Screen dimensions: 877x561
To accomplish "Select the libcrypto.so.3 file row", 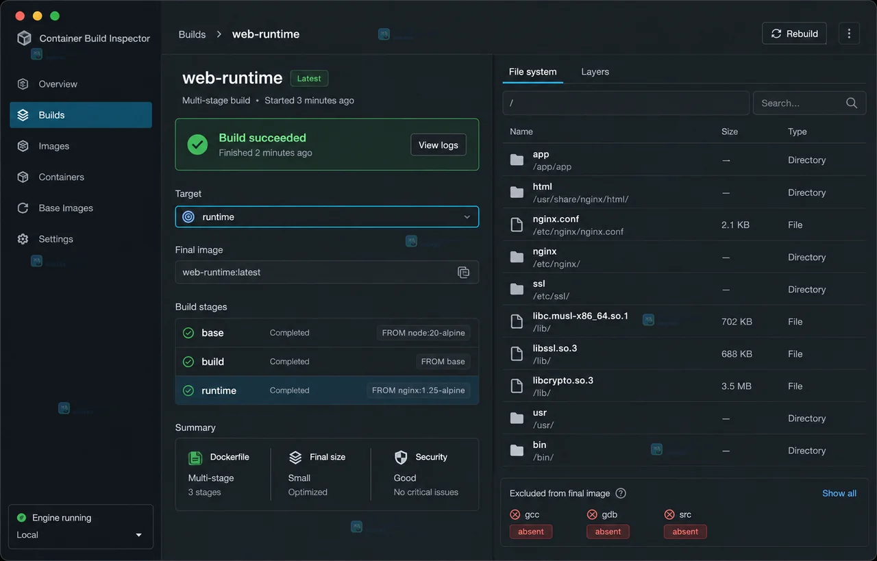I will point(684,386).
